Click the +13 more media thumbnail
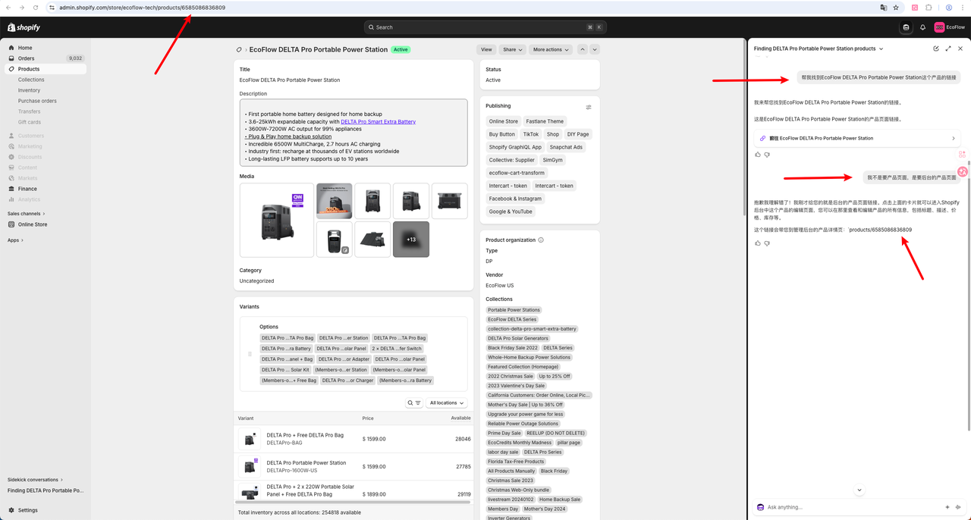Image resolution: width=971 pixels, height=520 pixels. (411, 240)
